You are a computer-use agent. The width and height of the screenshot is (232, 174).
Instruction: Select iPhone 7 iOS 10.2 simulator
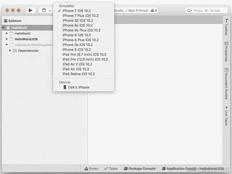pos(84,11)
